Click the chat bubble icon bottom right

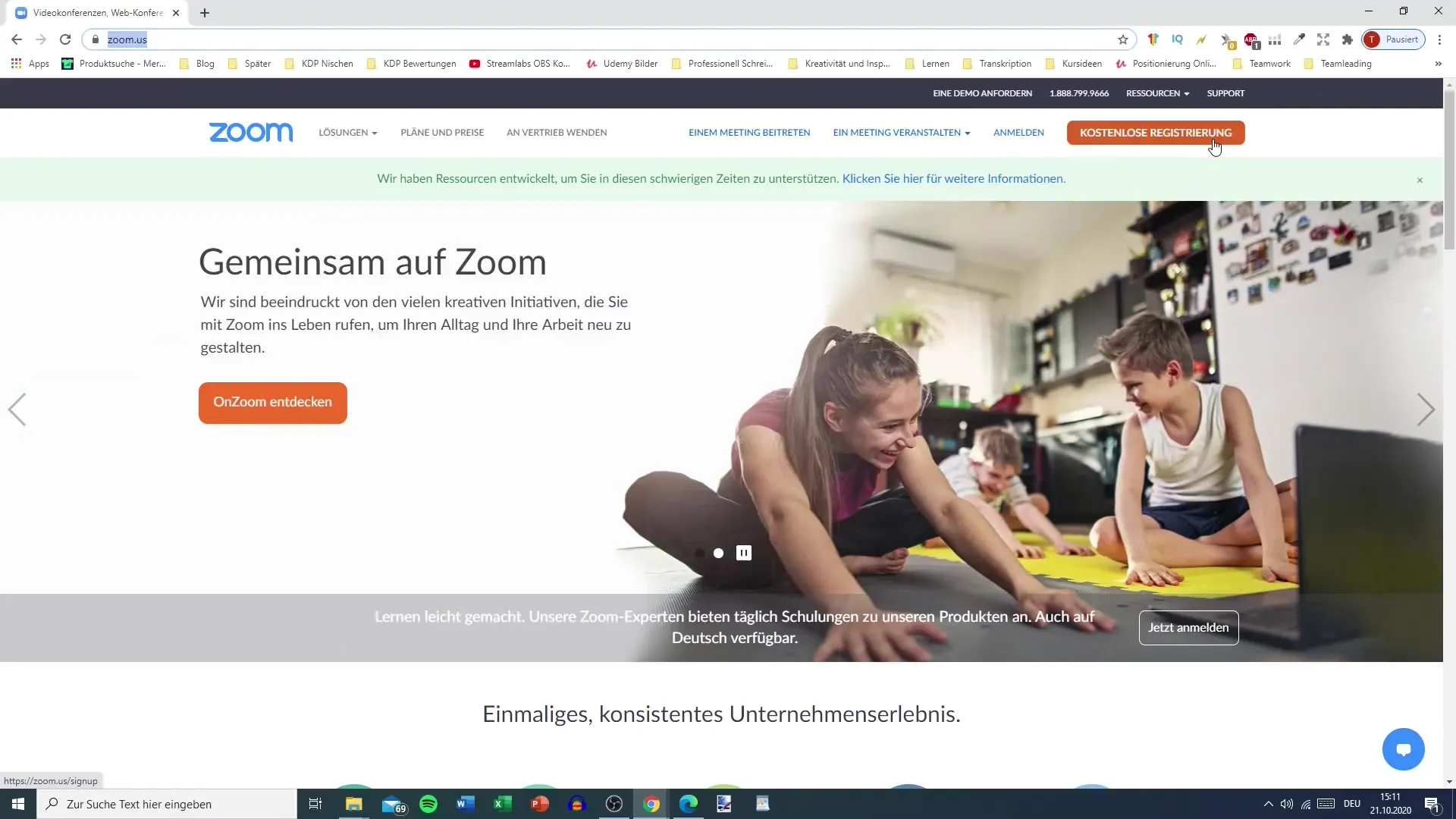point(1404,749)
